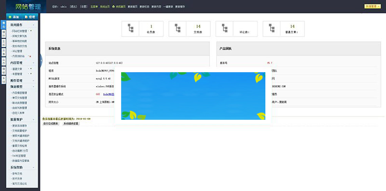
Task: Click the rightmost icon beside 网站栏目管理
Action: [x=31, y=31]
